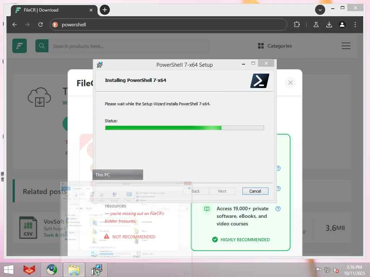
Task: Click the cloud download icon
Action: point(39,97)
